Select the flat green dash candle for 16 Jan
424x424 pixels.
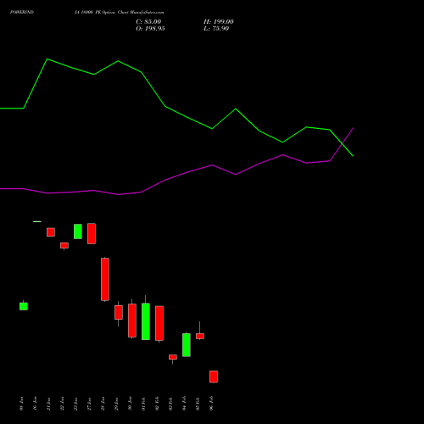pos(37,221)
